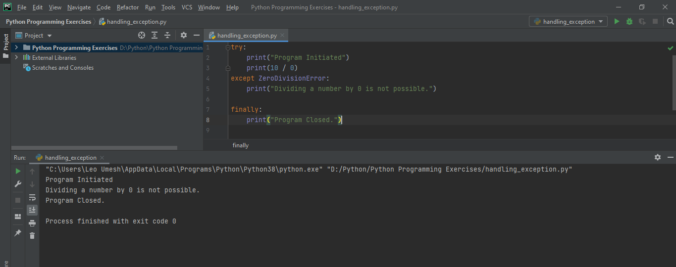The width and height of the screenshot is (676, 267).
Task: Click 'Process finished with exit code 0' output
Action: pos(111,221)
